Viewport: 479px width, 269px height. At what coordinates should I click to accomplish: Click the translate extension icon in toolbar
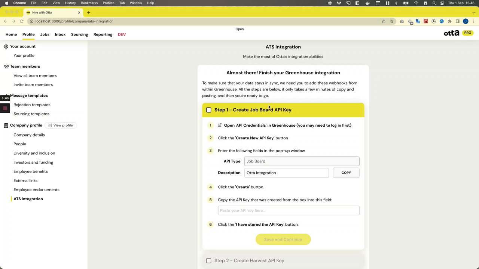pyautogui.click(x=418, y=21)
